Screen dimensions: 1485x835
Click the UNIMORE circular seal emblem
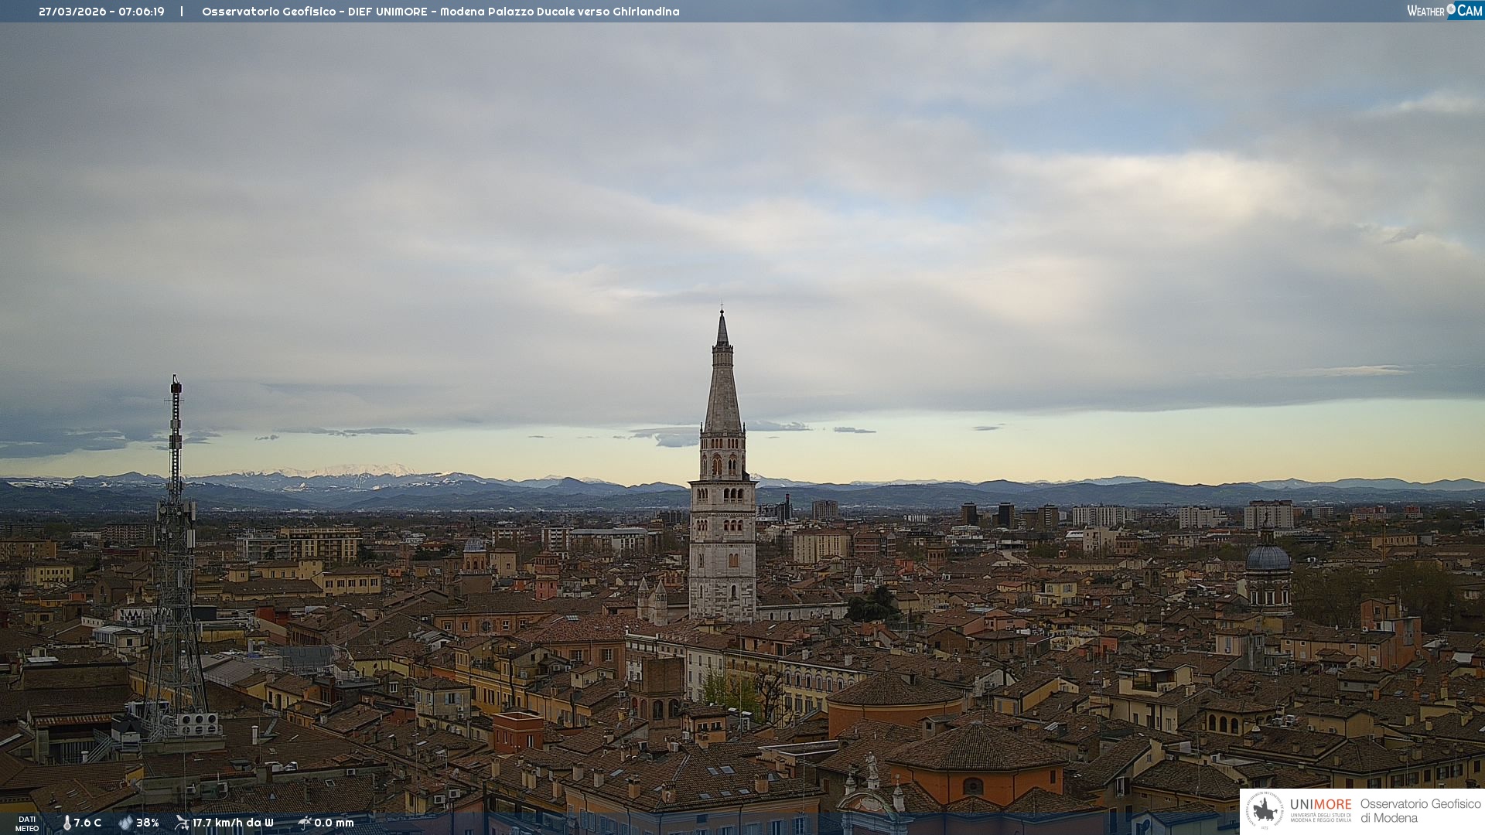(x=1265, y=810)
